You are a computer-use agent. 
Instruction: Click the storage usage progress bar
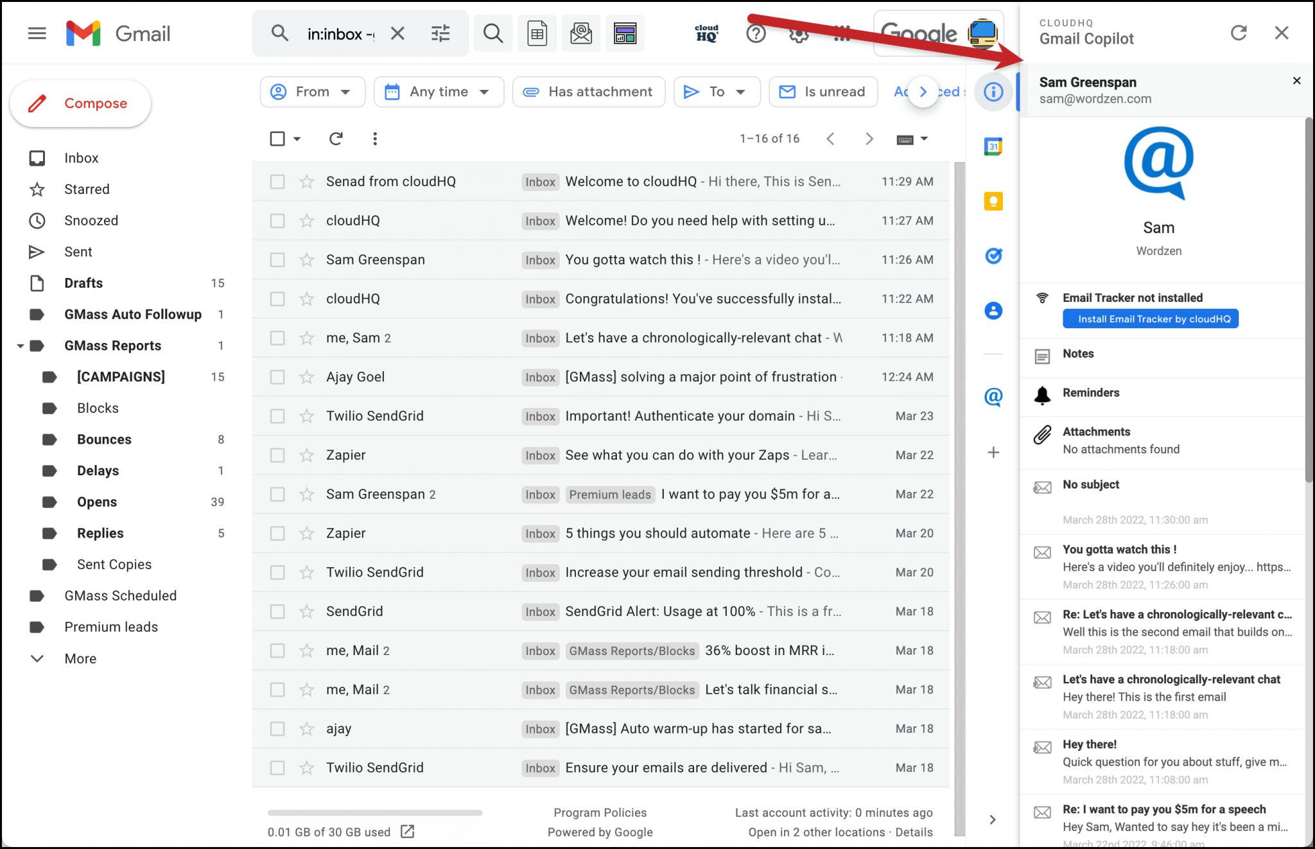point(375,813)
